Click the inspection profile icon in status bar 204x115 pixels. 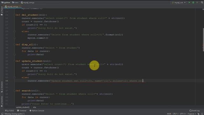[x=202, y=114]
